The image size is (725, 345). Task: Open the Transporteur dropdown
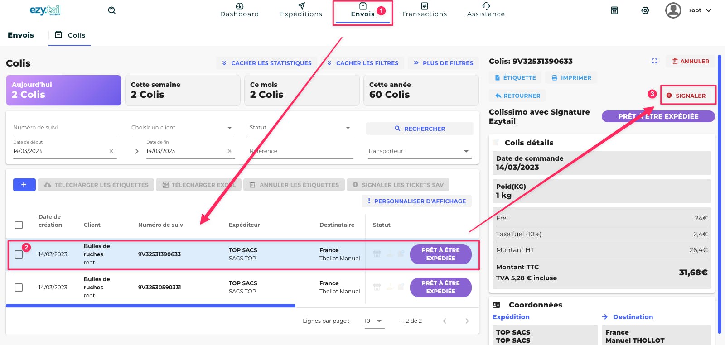pos(420,151)
